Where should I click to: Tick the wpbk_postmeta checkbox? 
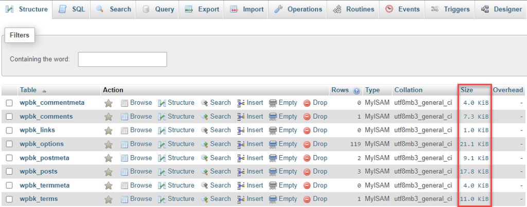9,158
